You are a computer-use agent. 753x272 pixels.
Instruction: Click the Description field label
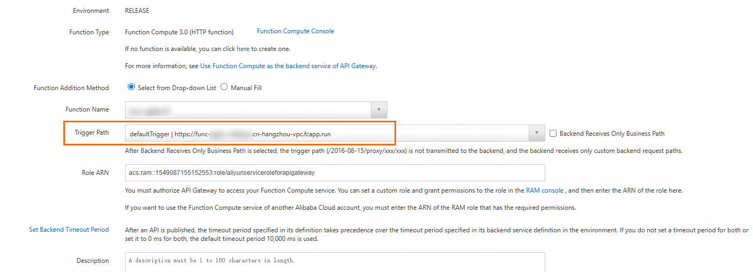click(x=92, y=261)
